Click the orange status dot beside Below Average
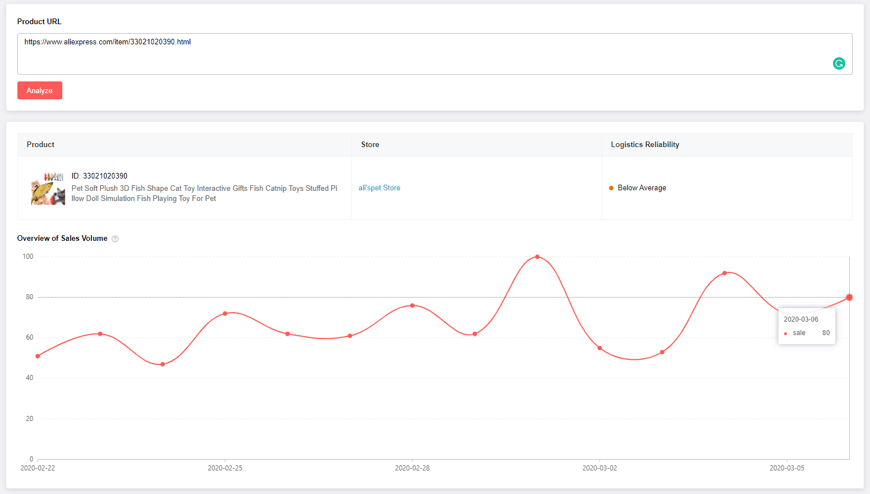Viewport: 870px width, 494px height. (611, 188)
